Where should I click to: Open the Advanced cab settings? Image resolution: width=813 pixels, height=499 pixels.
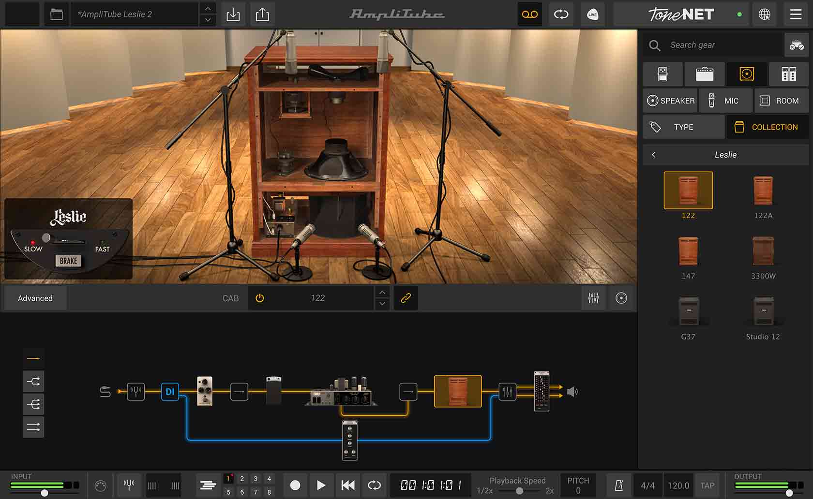pyautogui.click(x=35, y=298)
